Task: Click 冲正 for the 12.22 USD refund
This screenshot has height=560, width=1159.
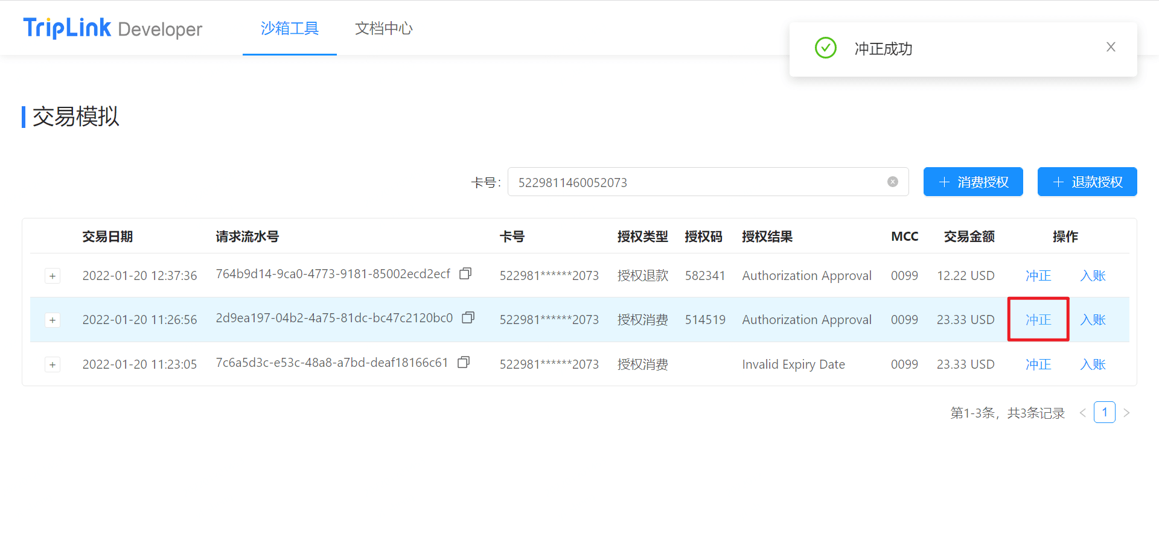Action: (x=1038, y=276)
